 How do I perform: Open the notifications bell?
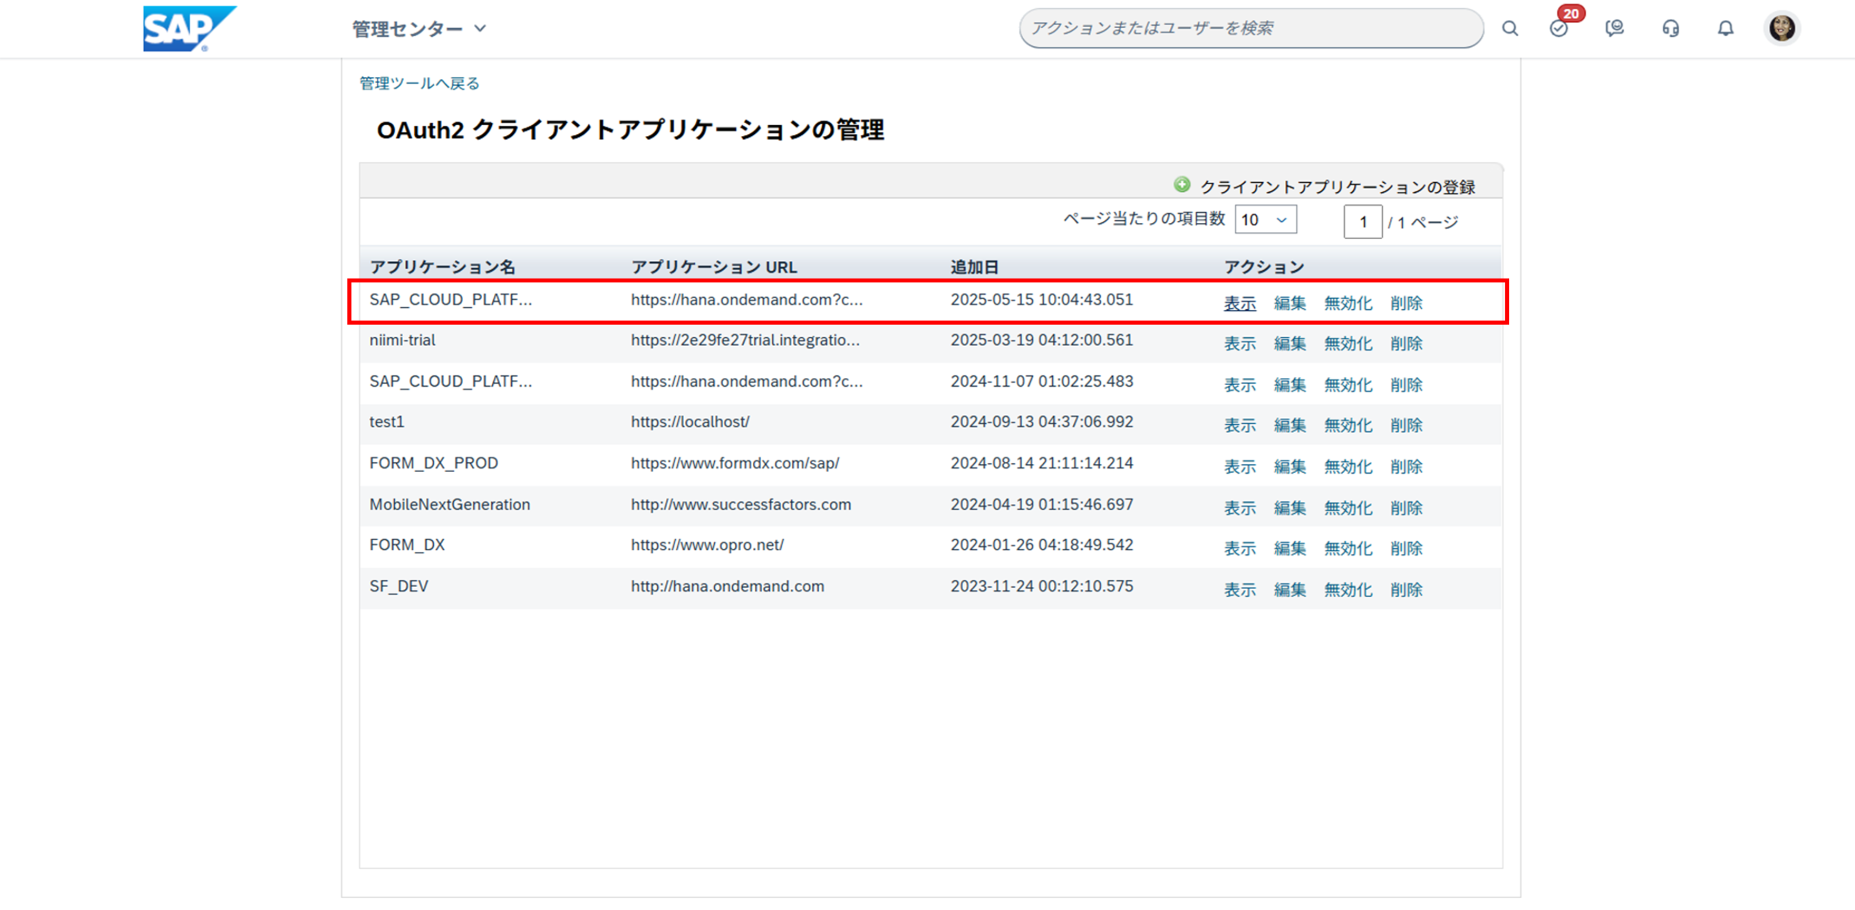pos(1725,29)
